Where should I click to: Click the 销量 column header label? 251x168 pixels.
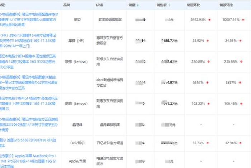coord(132,5)
